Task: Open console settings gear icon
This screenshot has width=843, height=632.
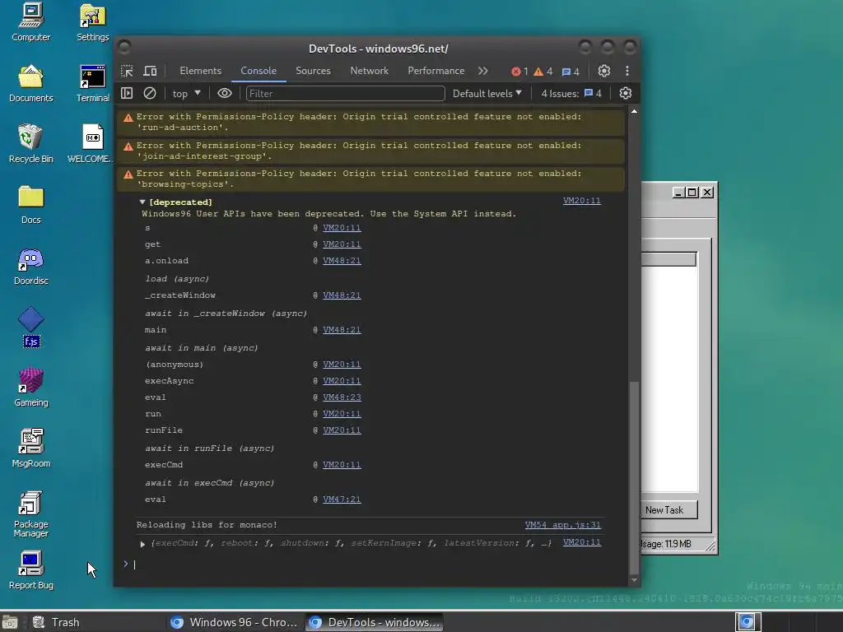Action: click(626, 94)
